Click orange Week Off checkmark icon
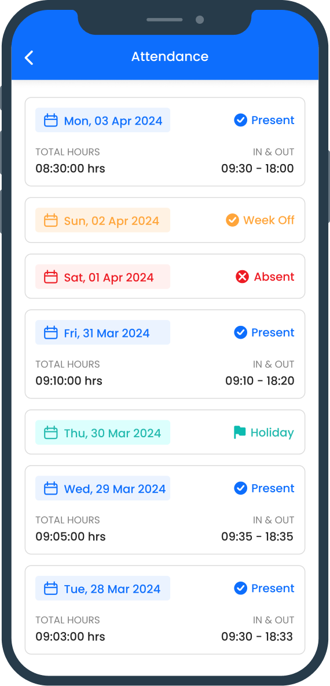 coord(232,220)
